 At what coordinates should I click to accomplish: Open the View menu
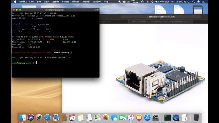(46, 2)
